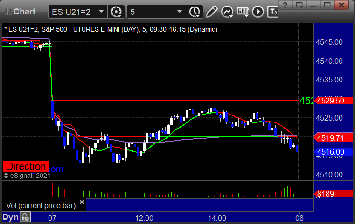Click the 07 date label on time axis

pos(52,218)
